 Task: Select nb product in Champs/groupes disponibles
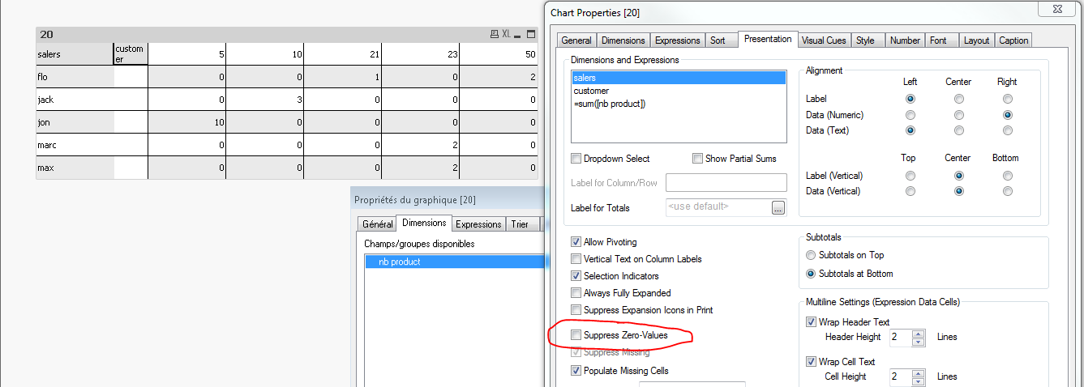[x=400, y=262]
